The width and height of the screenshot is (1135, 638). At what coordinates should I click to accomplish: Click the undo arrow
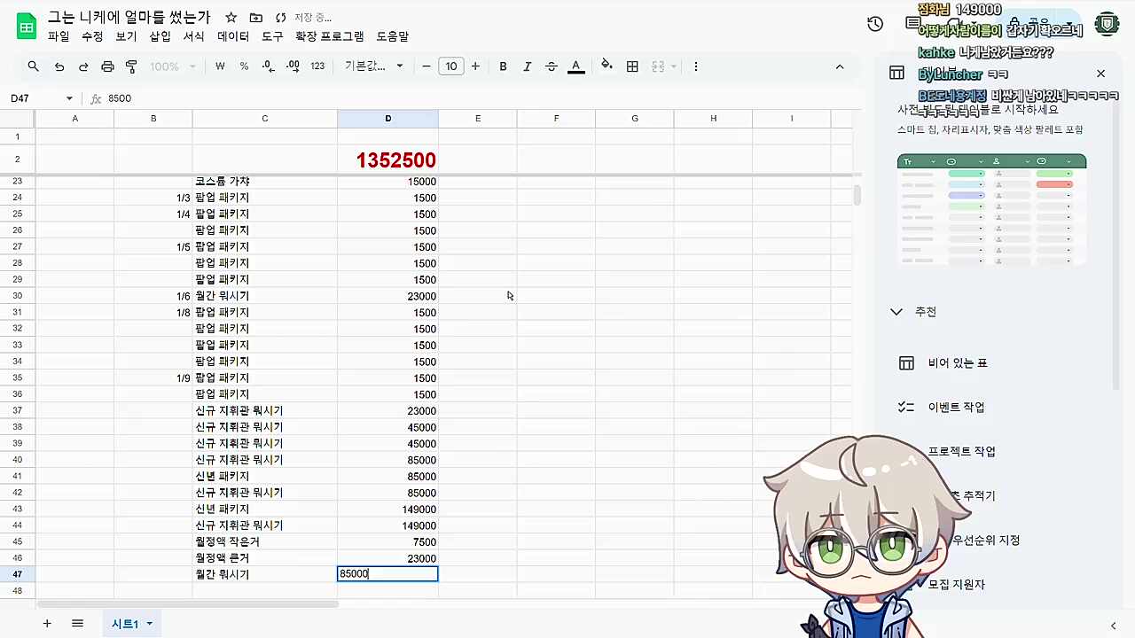coord(59,66)
